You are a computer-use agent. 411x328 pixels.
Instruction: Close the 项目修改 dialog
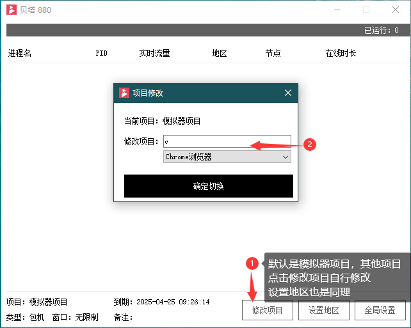coord(287,93)
